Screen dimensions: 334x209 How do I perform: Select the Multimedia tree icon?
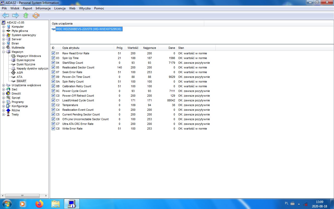[8, 48]
